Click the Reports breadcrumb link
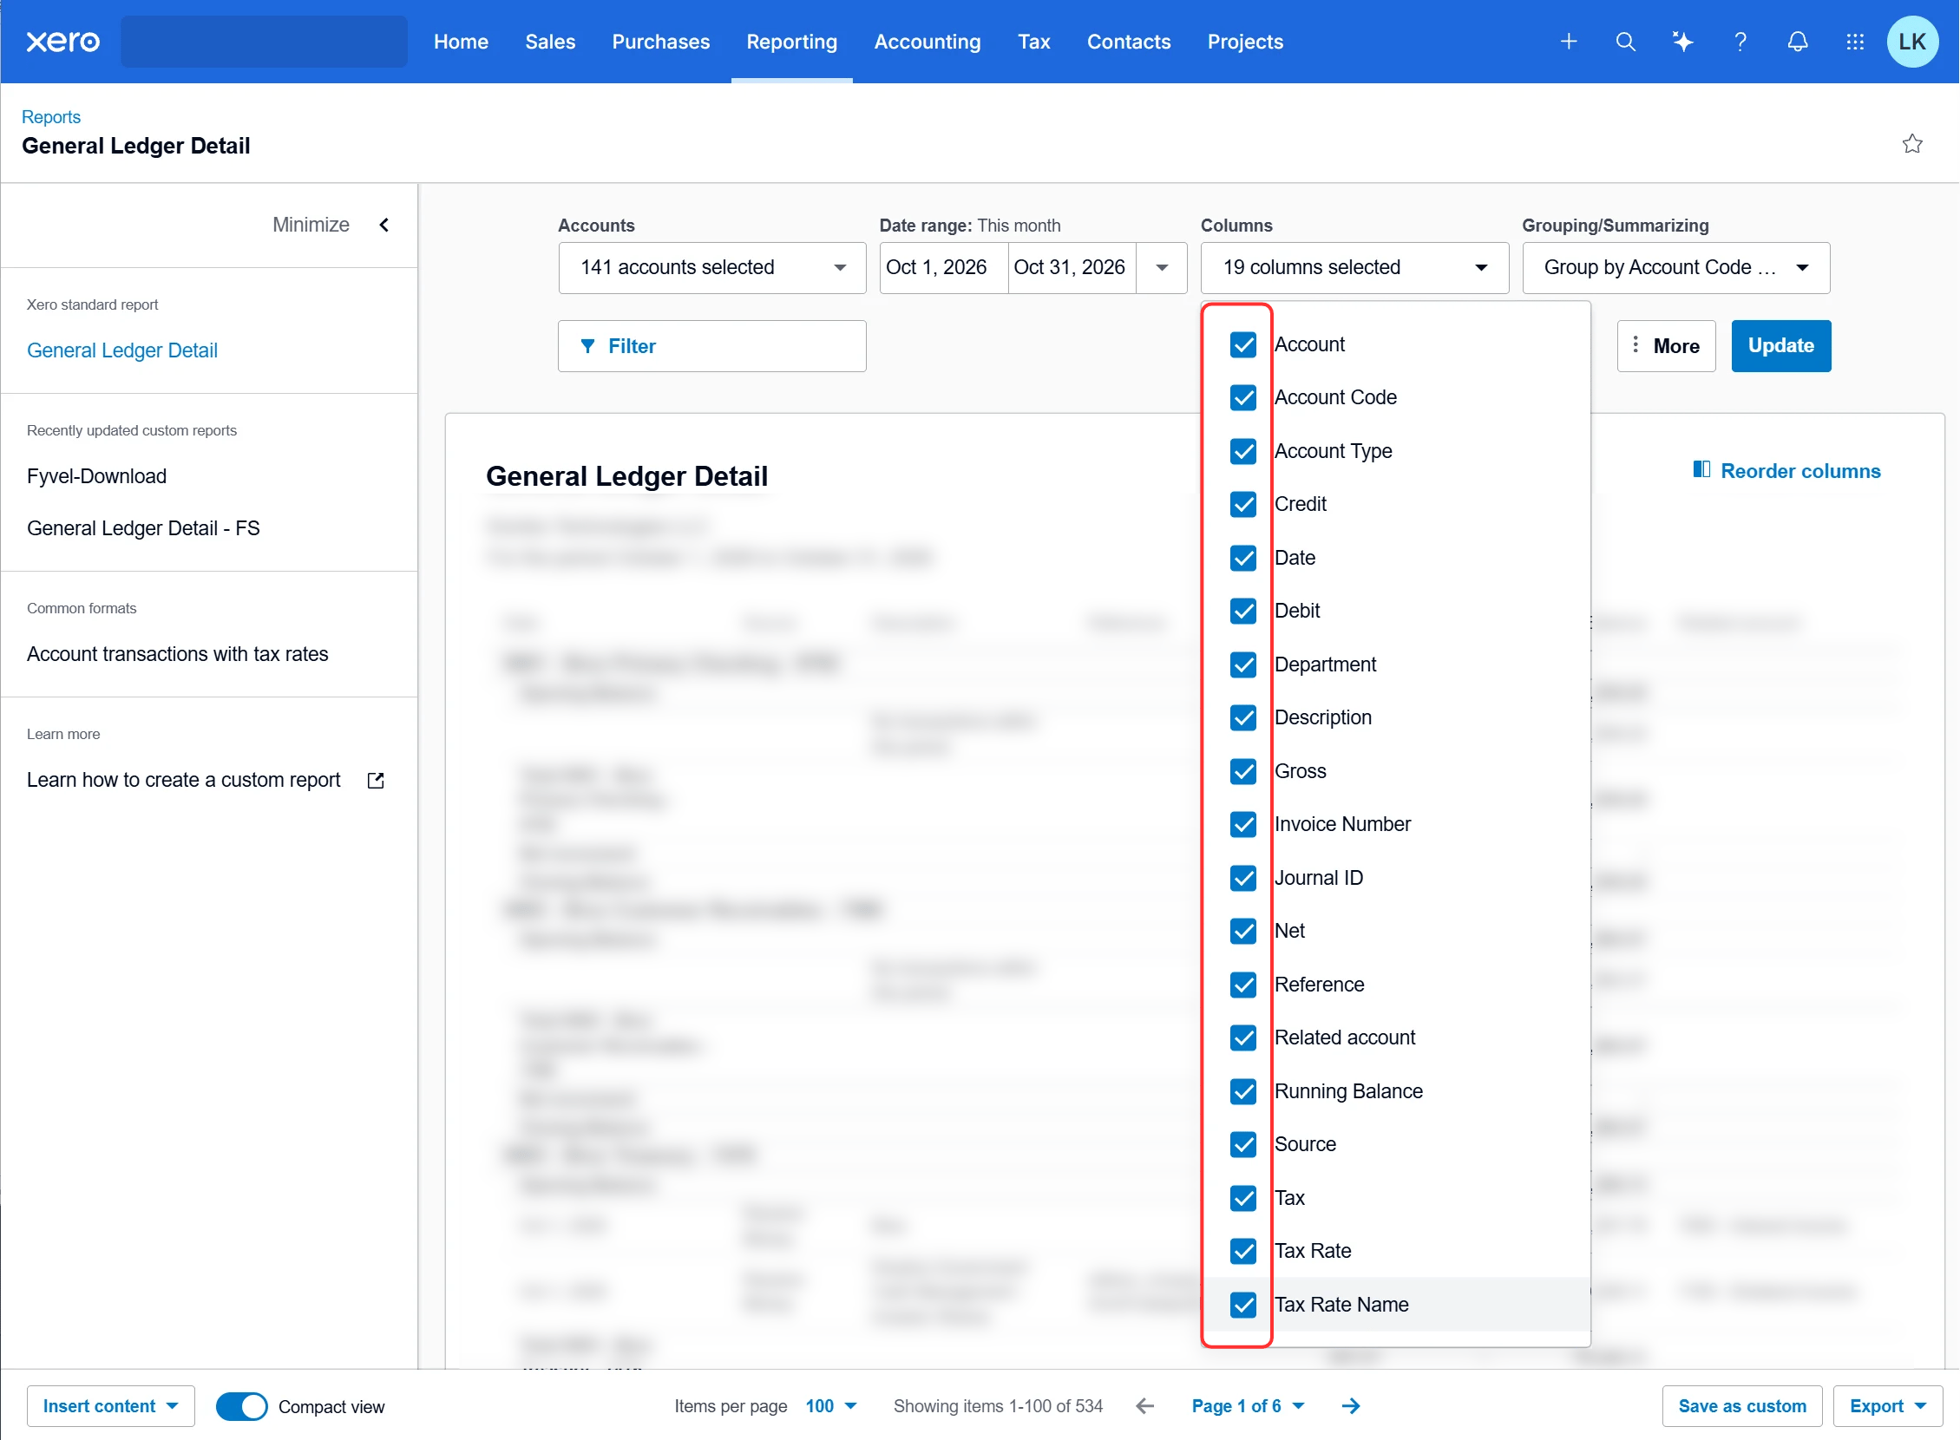This screenshot has height=1440, width=1960. 50,117
